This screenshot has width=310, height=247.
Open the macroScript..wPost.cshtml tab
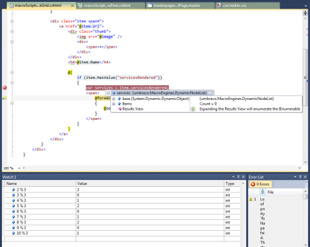tap(107, 6)
